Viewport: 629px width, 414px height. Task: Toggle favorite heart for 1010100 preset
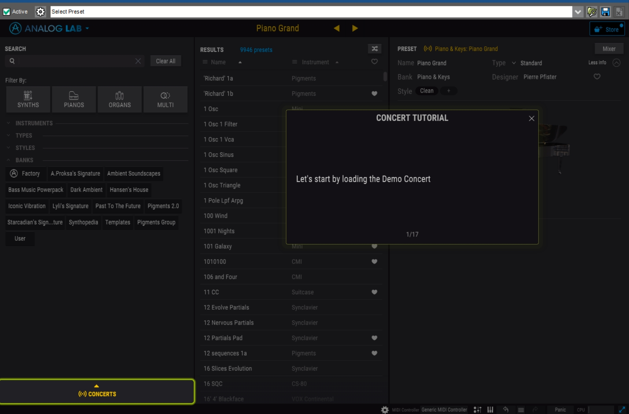[374, 262]
